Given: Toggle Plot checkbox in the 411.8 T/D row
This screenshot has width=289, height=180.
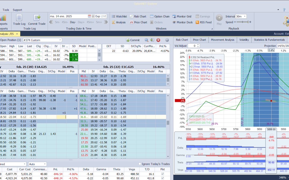Looking at the screenshot, I should tap(162, 178).
